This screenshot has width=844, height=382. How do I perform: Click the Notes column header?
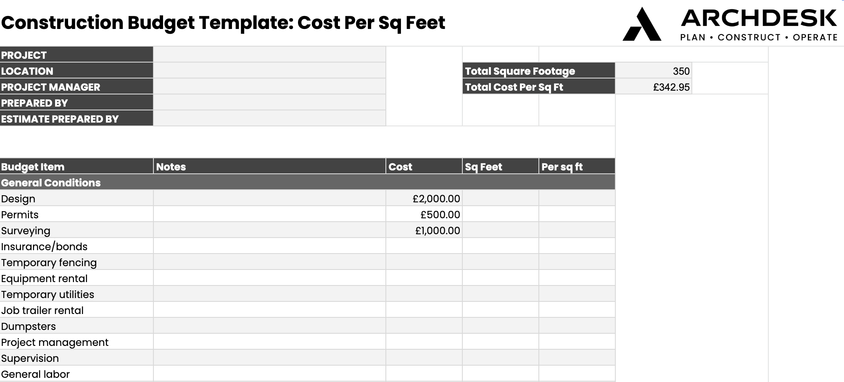pyautogui.click(x=269, y=167)
